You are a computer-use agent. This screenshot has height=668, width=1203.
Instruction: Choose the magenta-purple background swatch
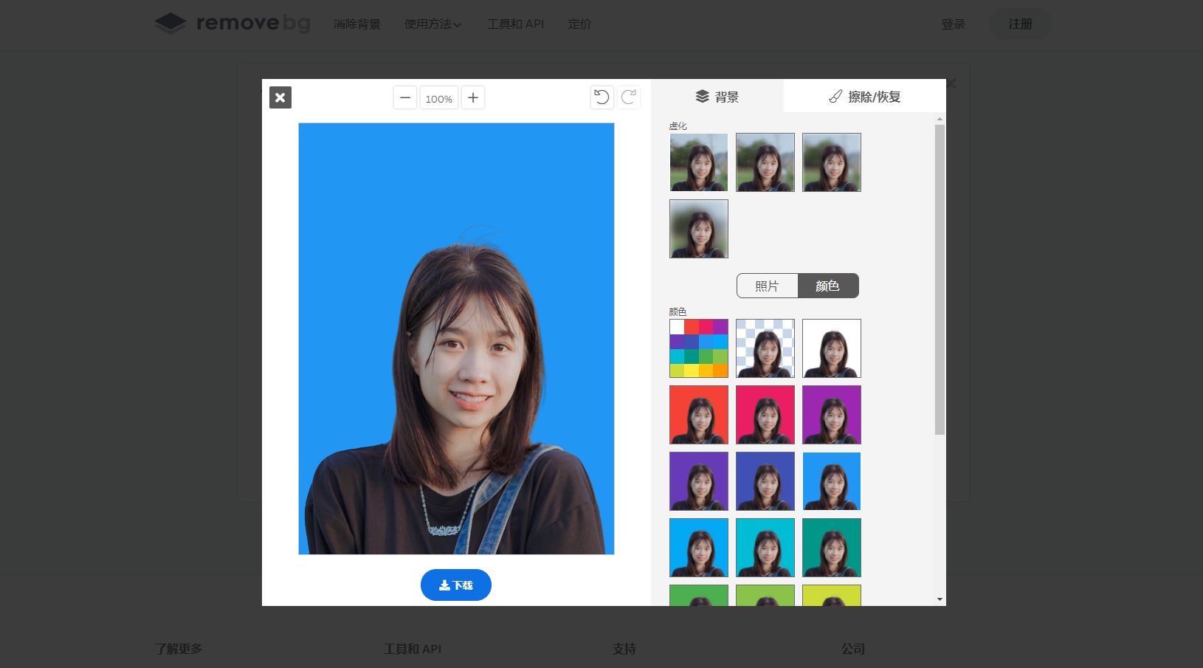pos(832,415)
